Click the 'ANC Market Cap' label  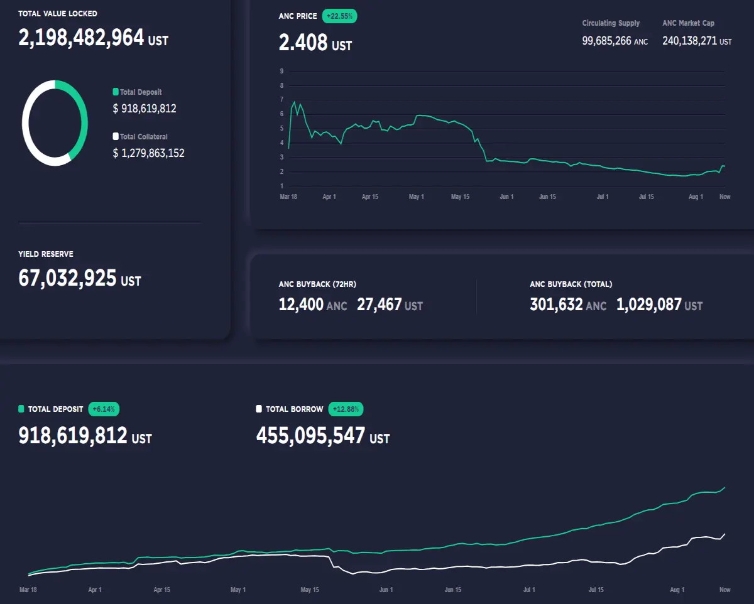[x=688, y=23]
